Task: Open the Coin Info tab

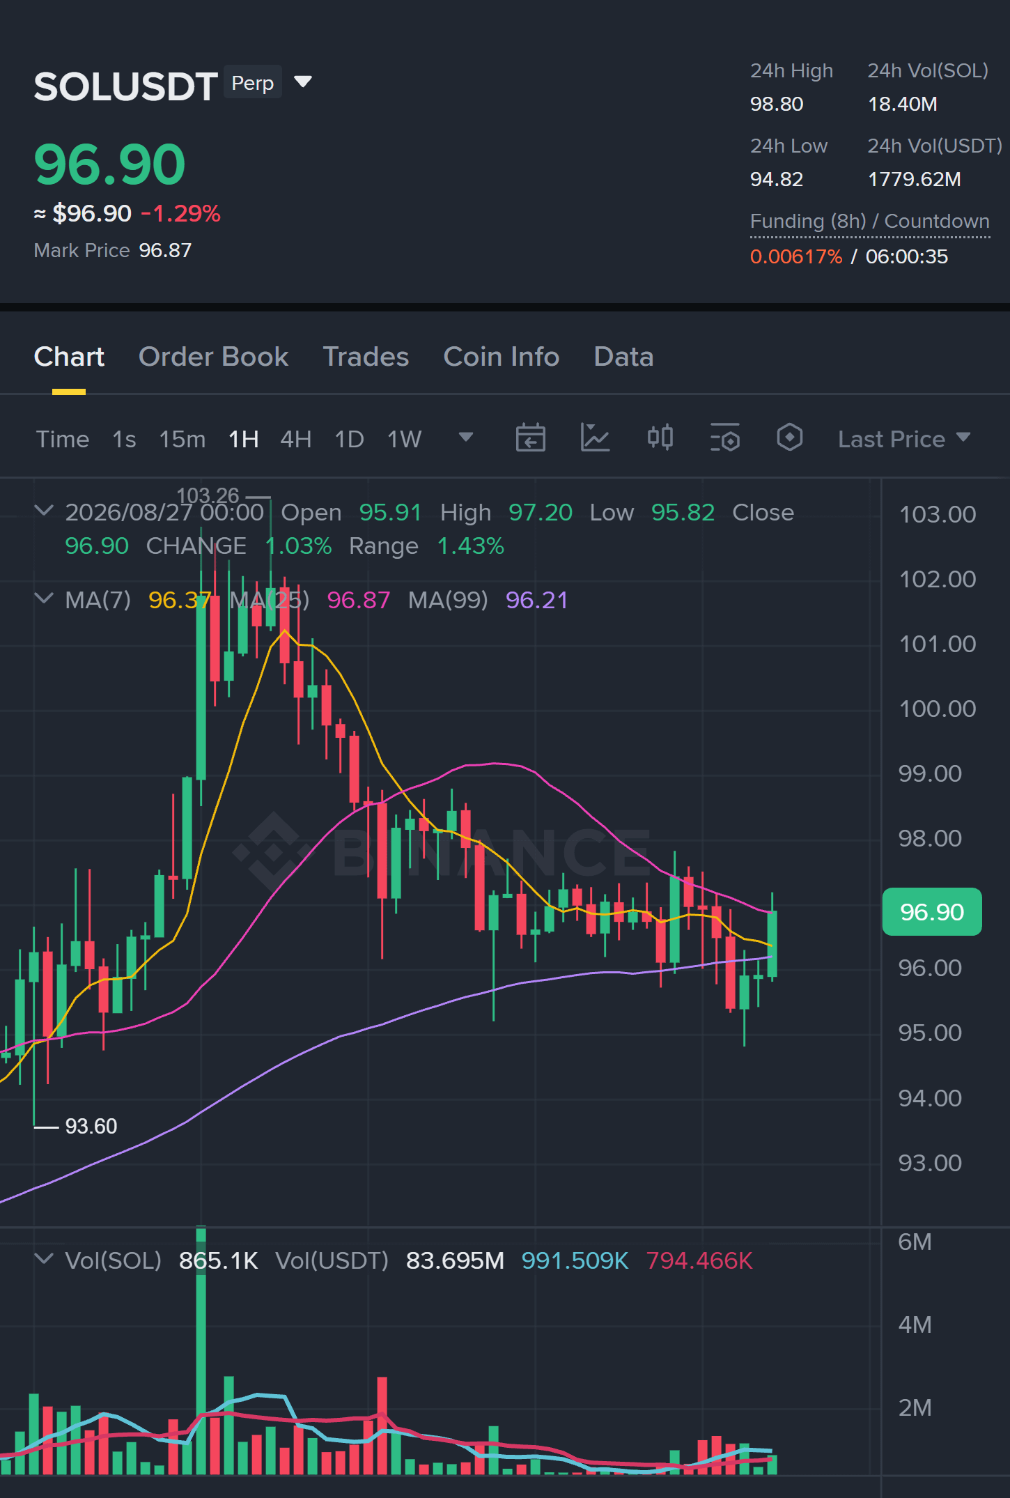Action: point(502,357)
